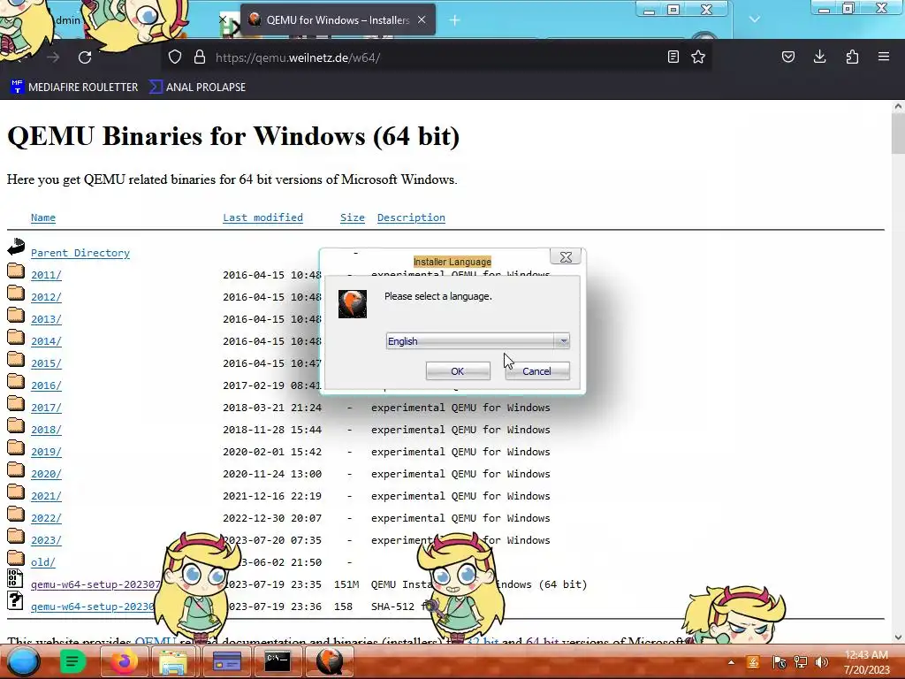Viewport: 905px width, 679px height.
Task: Click the back arrow icon beside Parent Directory
Action: pos(16,248)
